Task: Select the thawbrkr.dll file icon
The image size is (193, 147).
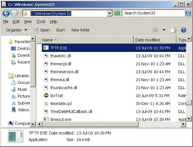Action: [x=46, y=56]
